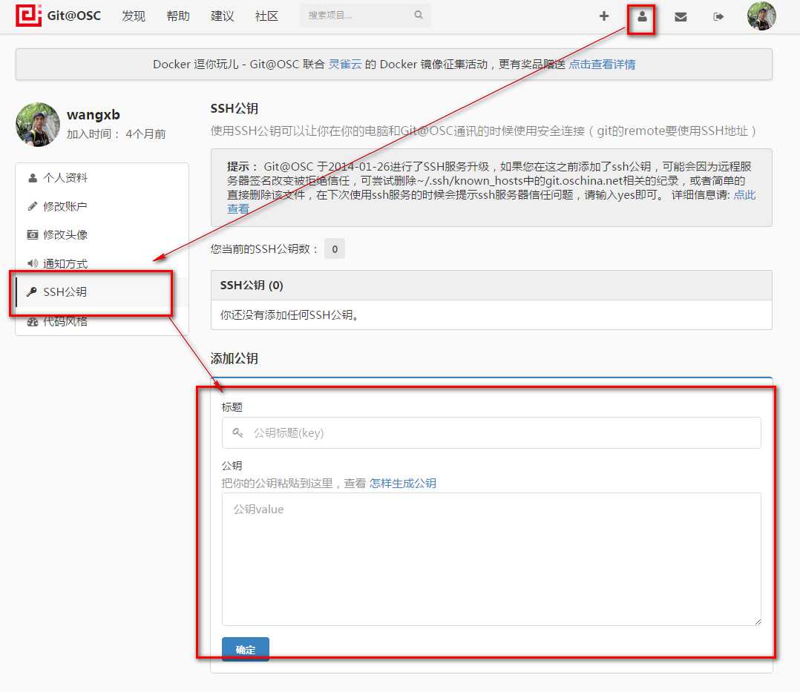Click the camera icon beside 修改头像
The width and height of the screenshot is (800, 692).
[x=33, y=234]
